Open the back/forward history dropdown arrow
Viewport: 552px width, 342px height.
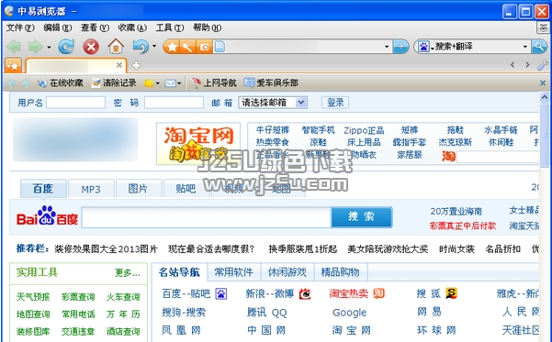click(49, 47)
